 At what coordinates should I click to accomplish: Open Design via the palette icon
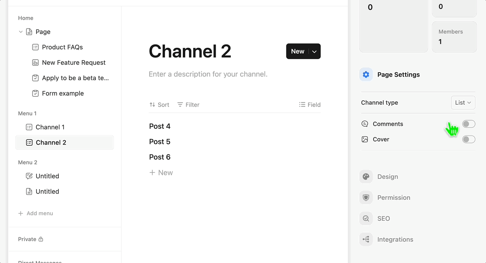click(366, 177)
